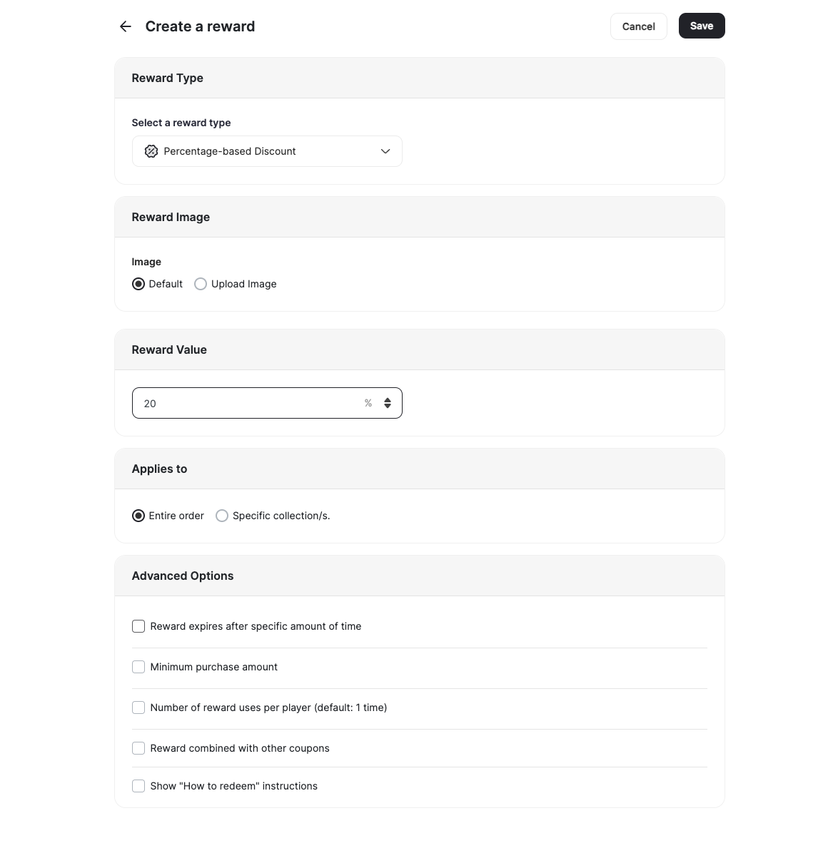Click the percent sign in the value field
This screenshot has width=838, height=853.
pyautogui.click(x=368, y=403)
